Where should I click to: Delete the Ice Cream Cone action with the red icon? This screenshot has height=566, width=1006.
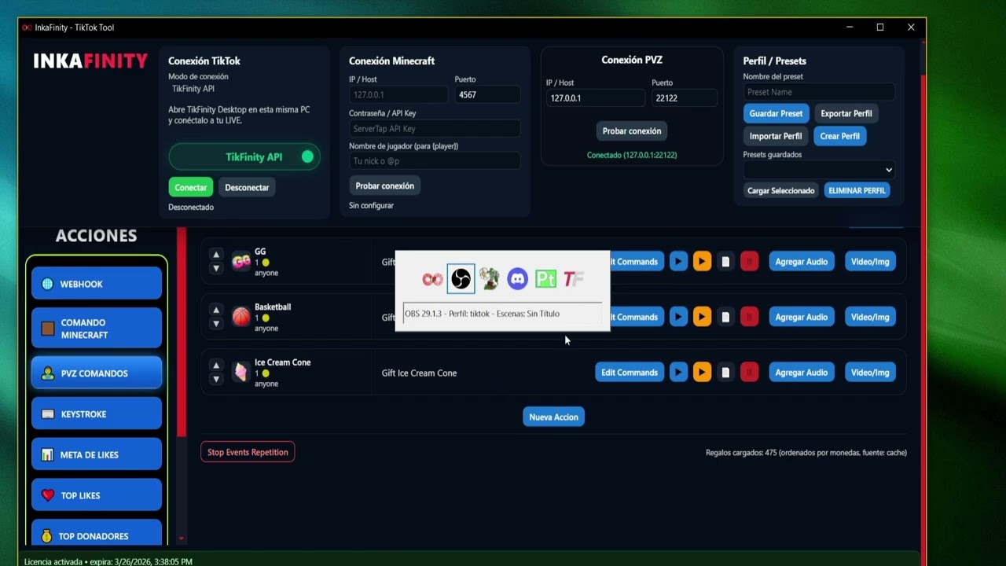tap(750, 372)
